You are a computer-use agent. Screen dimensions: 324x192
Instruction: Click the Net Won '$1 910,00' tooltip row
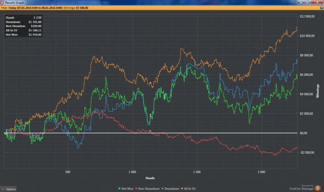click(x=23, y=35)
